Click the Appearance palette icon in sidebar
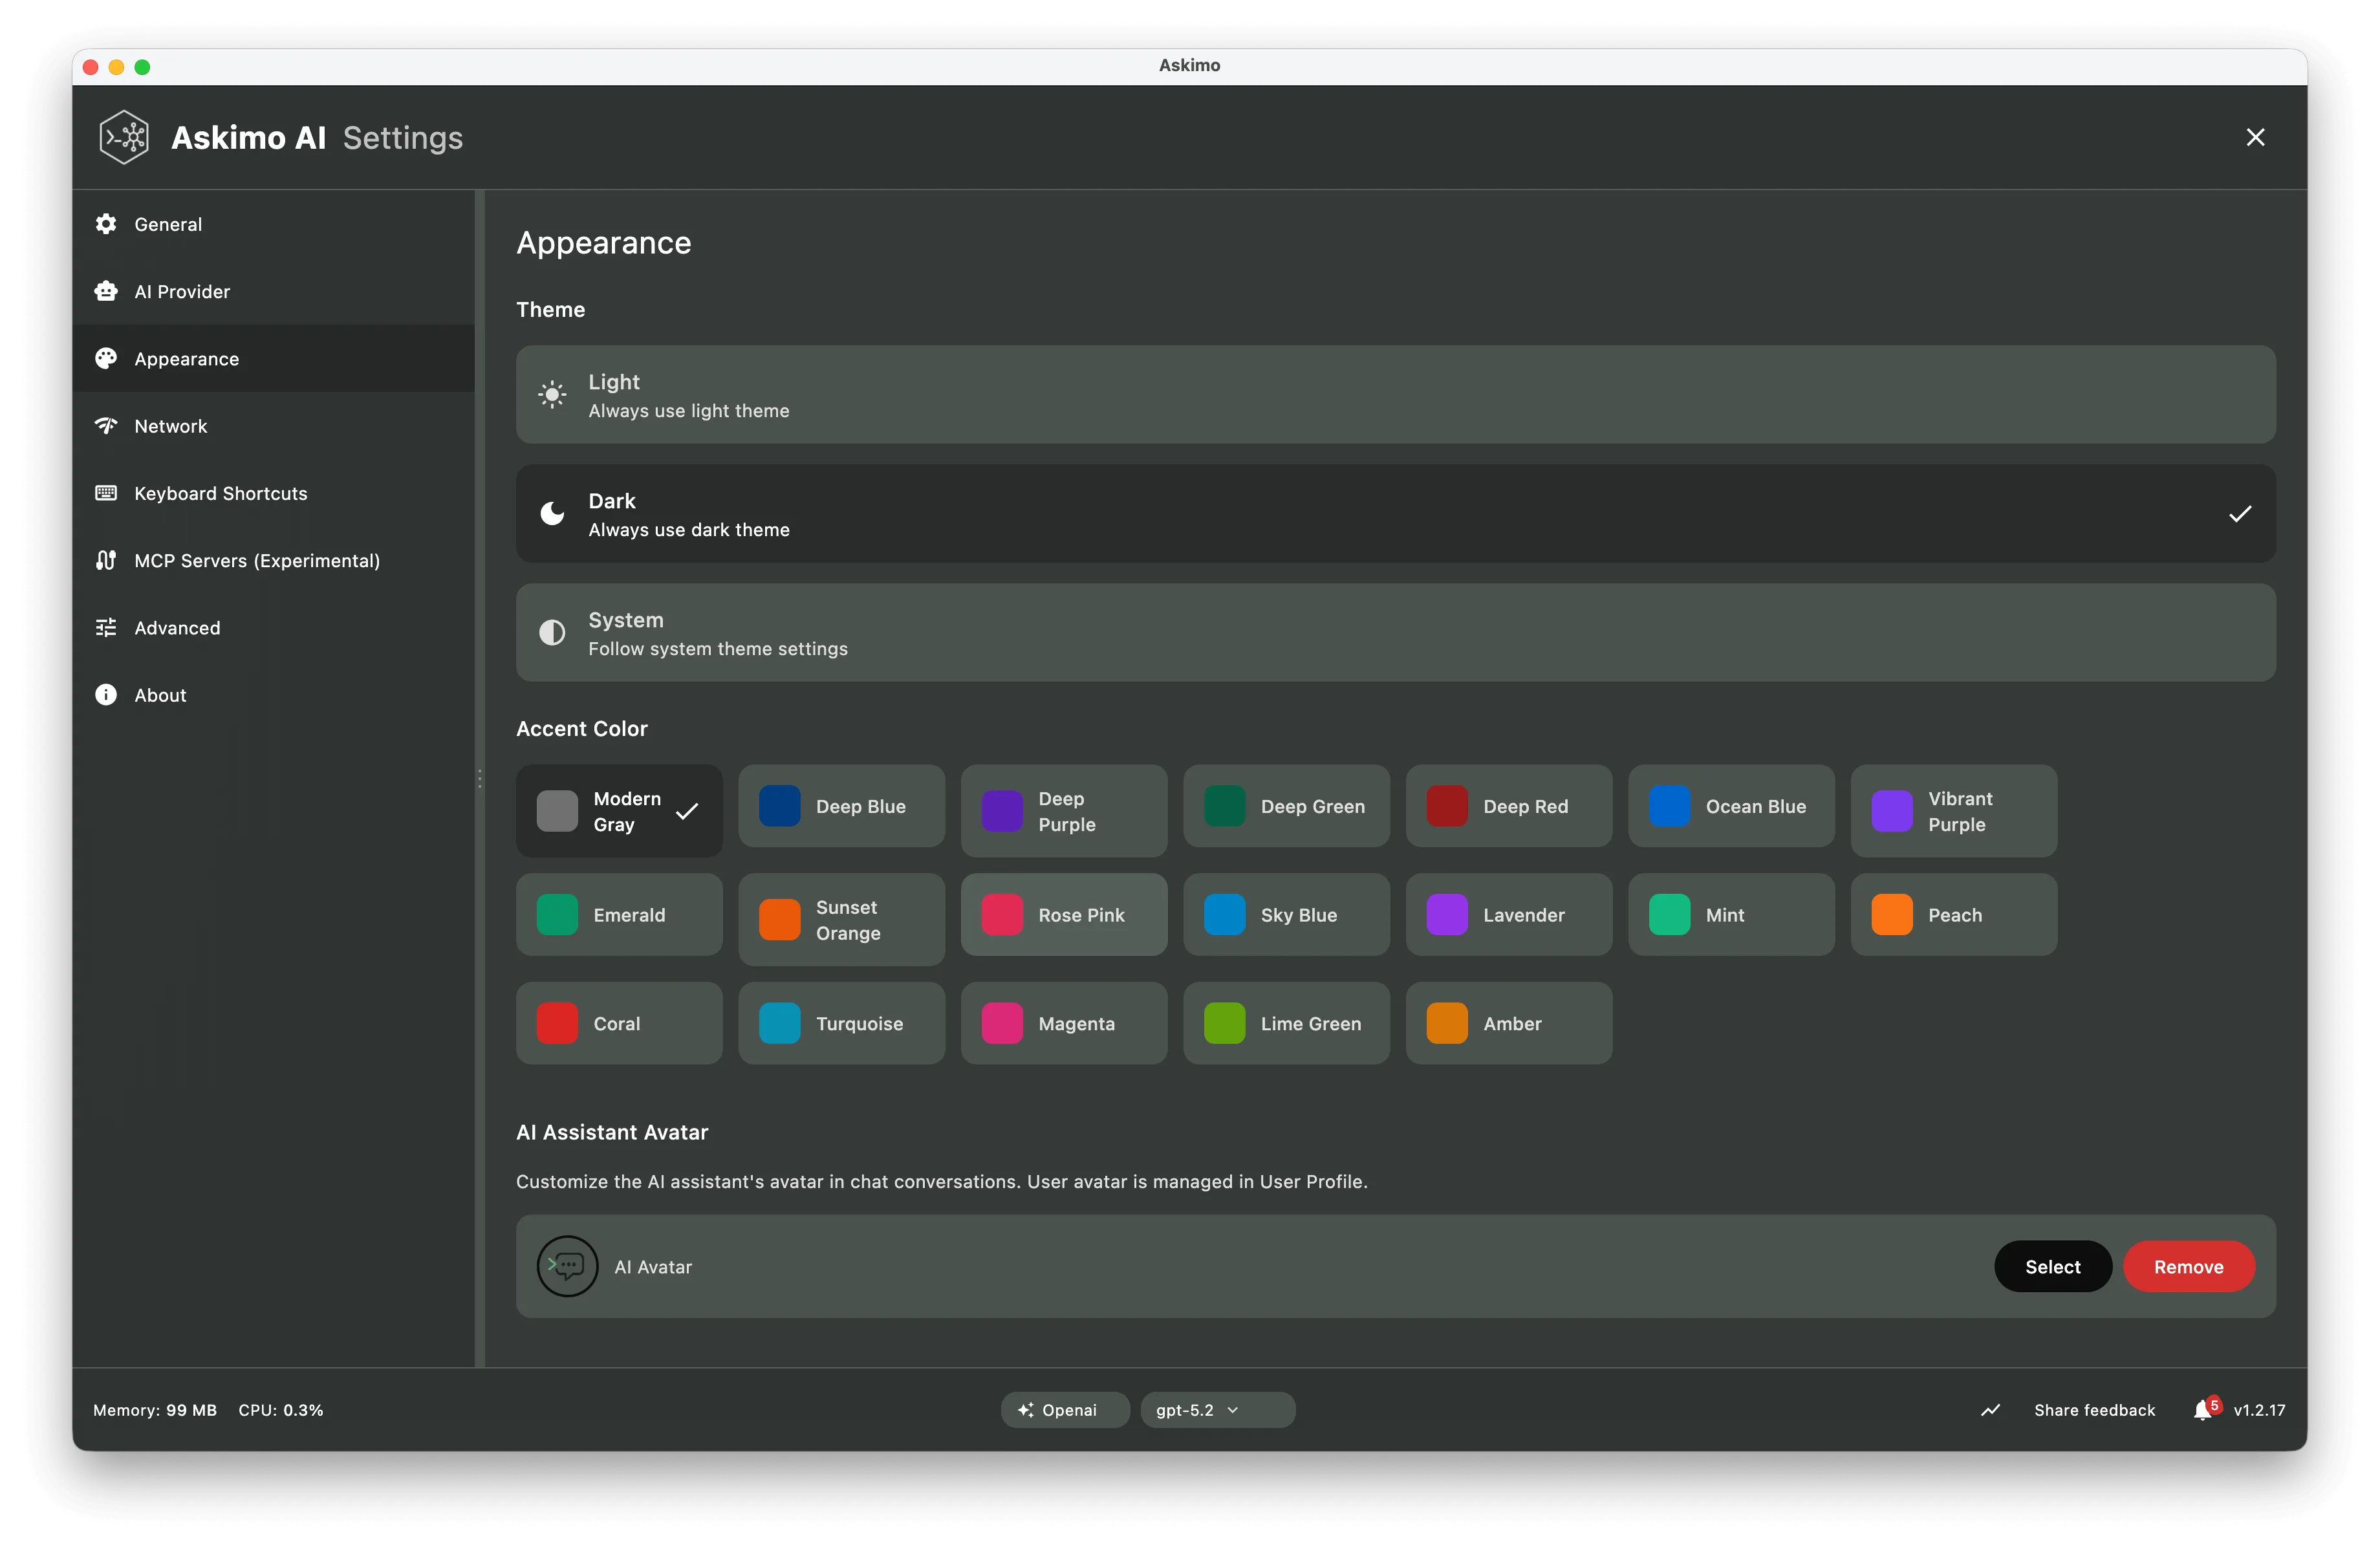 click(x=106, y=358)
